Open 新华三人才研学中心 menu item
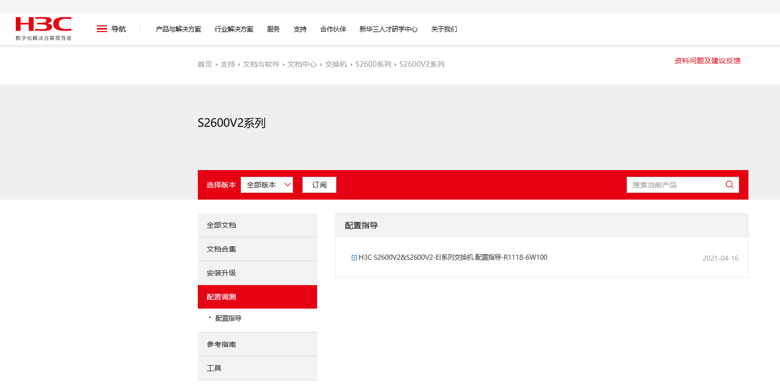Viewport: 780px width, 387px height. 388,29
